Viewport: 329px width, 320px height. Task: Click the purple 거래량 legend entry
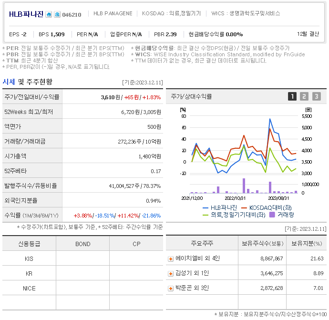[281, 215]
